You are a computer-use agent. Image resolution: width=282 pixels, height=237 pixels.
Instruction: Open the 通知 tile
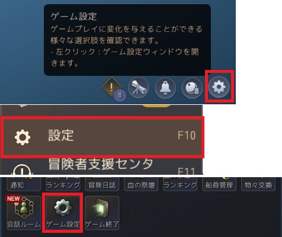point(24,184)
